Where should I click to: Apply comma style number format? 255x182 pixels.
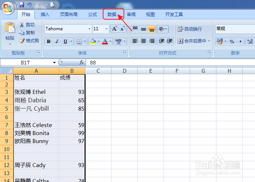pos(240,41)
